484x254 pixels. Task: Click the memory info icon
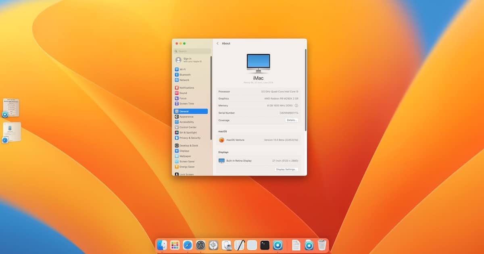click(x=296, y=106)
